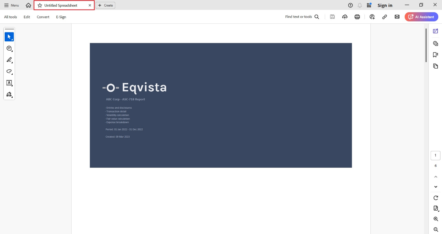Go to next page with down chevron
The height and width of the screenshot is (234, 442).
coord(435,187)
